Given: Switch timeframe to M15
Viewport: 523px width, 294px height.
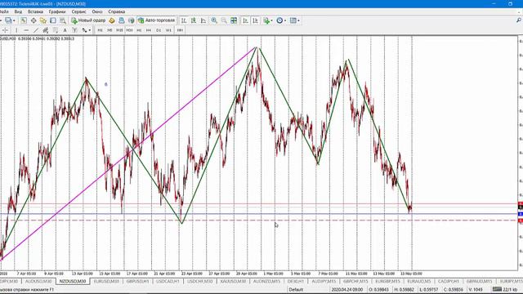Looking at the screenshot, I should pyautogui.click(x=119, y=30).
